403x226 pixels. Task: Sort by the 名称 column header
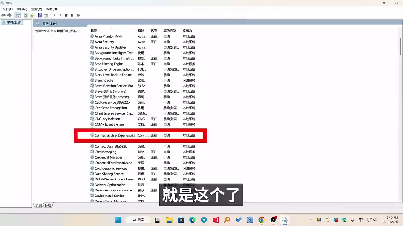[94, 30]
